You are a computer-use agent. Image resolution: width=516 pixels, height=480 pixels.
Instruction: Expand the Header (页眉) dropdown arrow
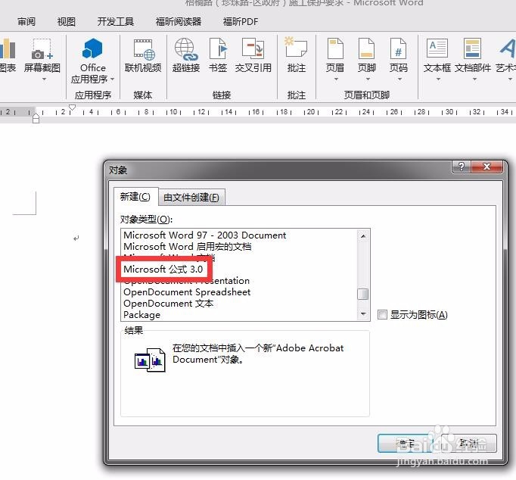click(336, 79)
